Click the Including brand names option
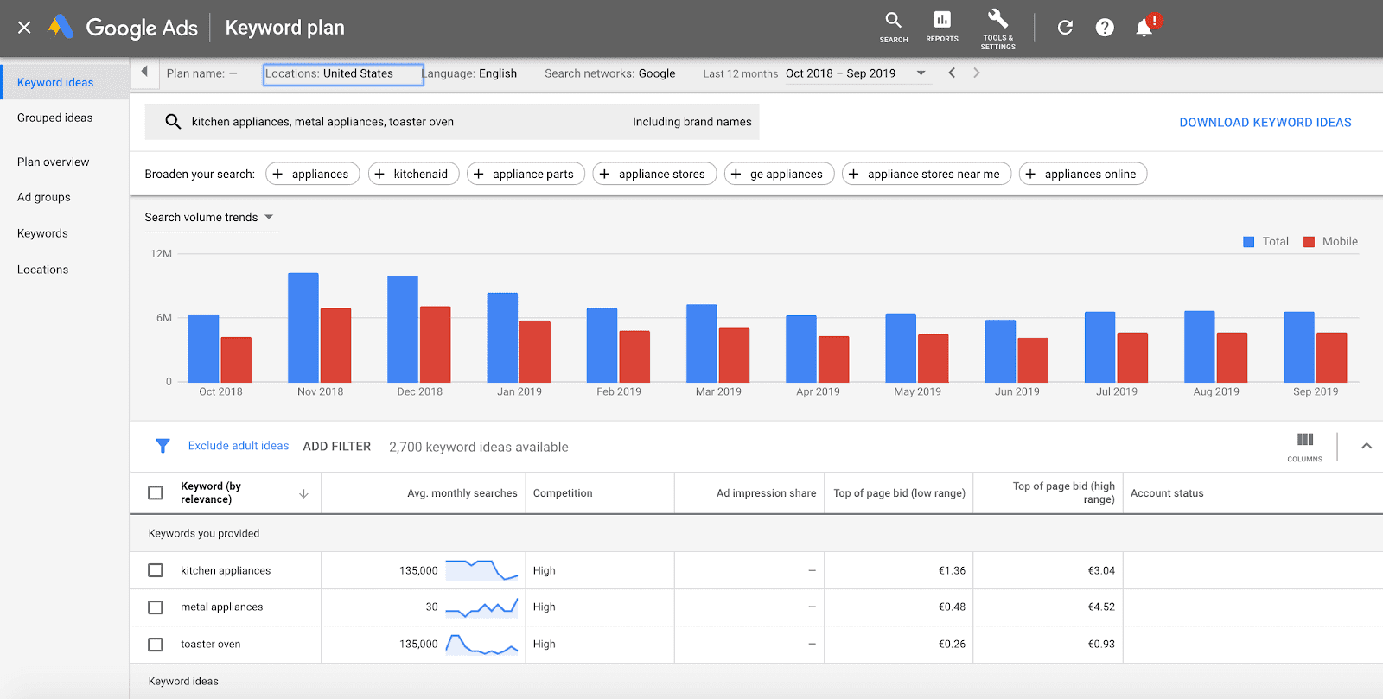This screenshot has width=1383, height=699. [692, 122]
